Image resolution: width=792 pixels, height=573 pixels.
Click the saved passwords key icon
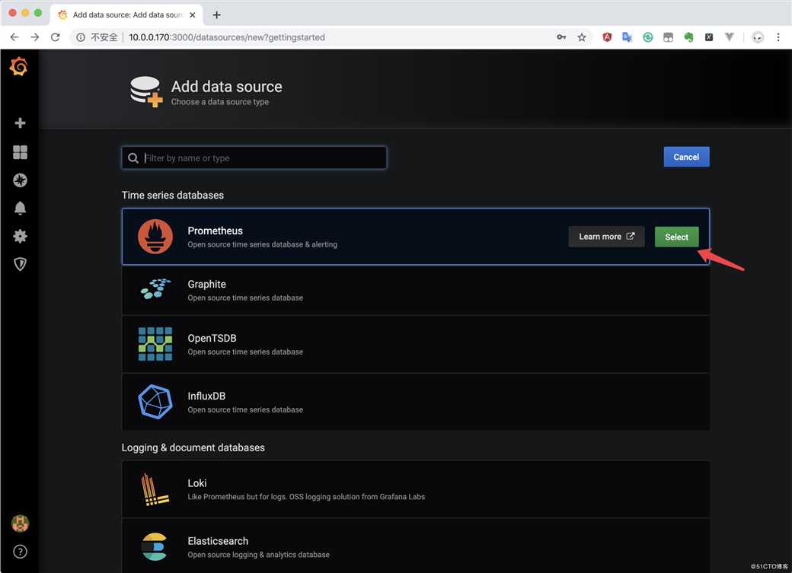pyautogui.click(x=561, y=37)
